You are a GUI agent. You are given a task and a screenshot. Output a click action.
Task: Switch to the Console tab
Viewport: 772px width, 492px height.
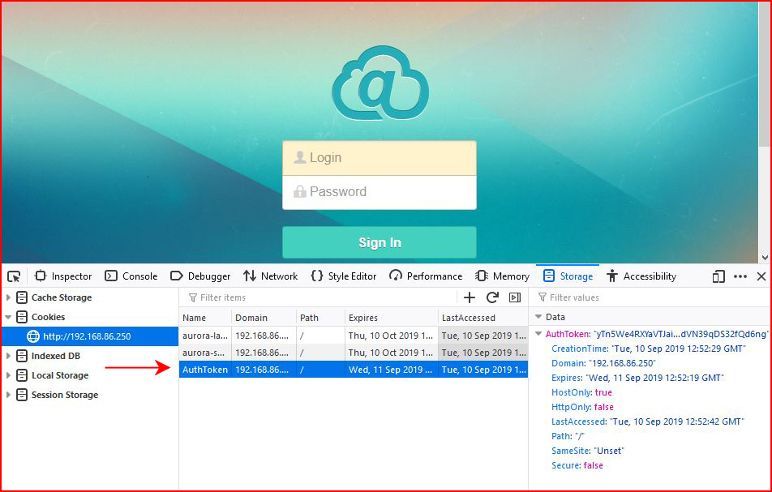tap(131, 276)
